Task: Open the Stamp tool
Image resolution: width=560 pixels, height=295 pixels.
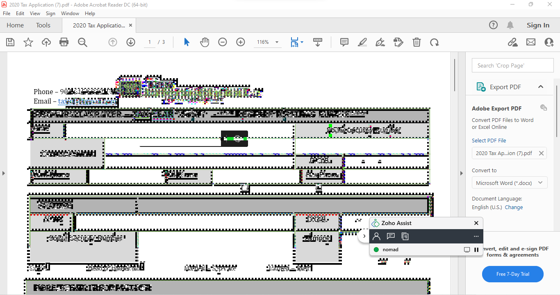Action: pos(398,42)
